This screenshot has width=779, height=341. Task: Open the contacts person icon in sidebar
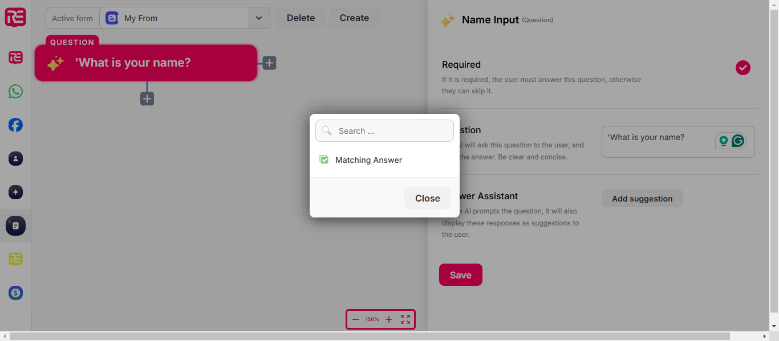15,159
